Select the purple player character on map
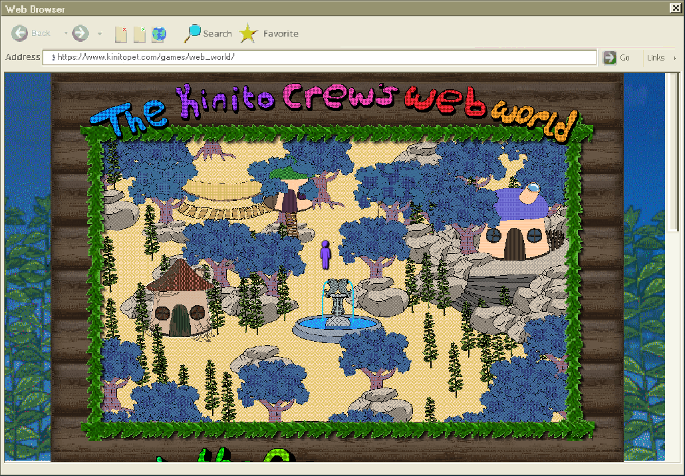Viewport: 685px width, 476px height. coord(325,255)
